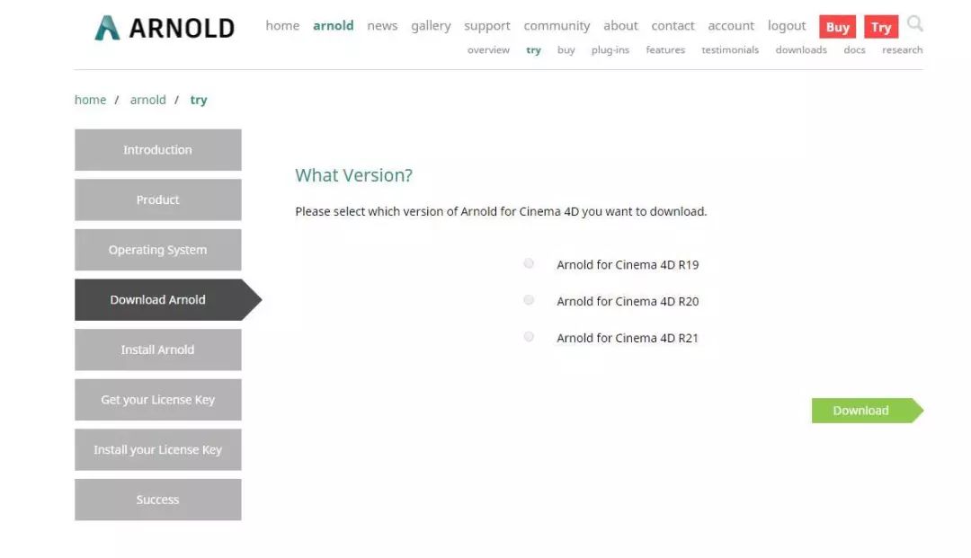Select Arnold for Cinema 4D R21

(529, 337)
